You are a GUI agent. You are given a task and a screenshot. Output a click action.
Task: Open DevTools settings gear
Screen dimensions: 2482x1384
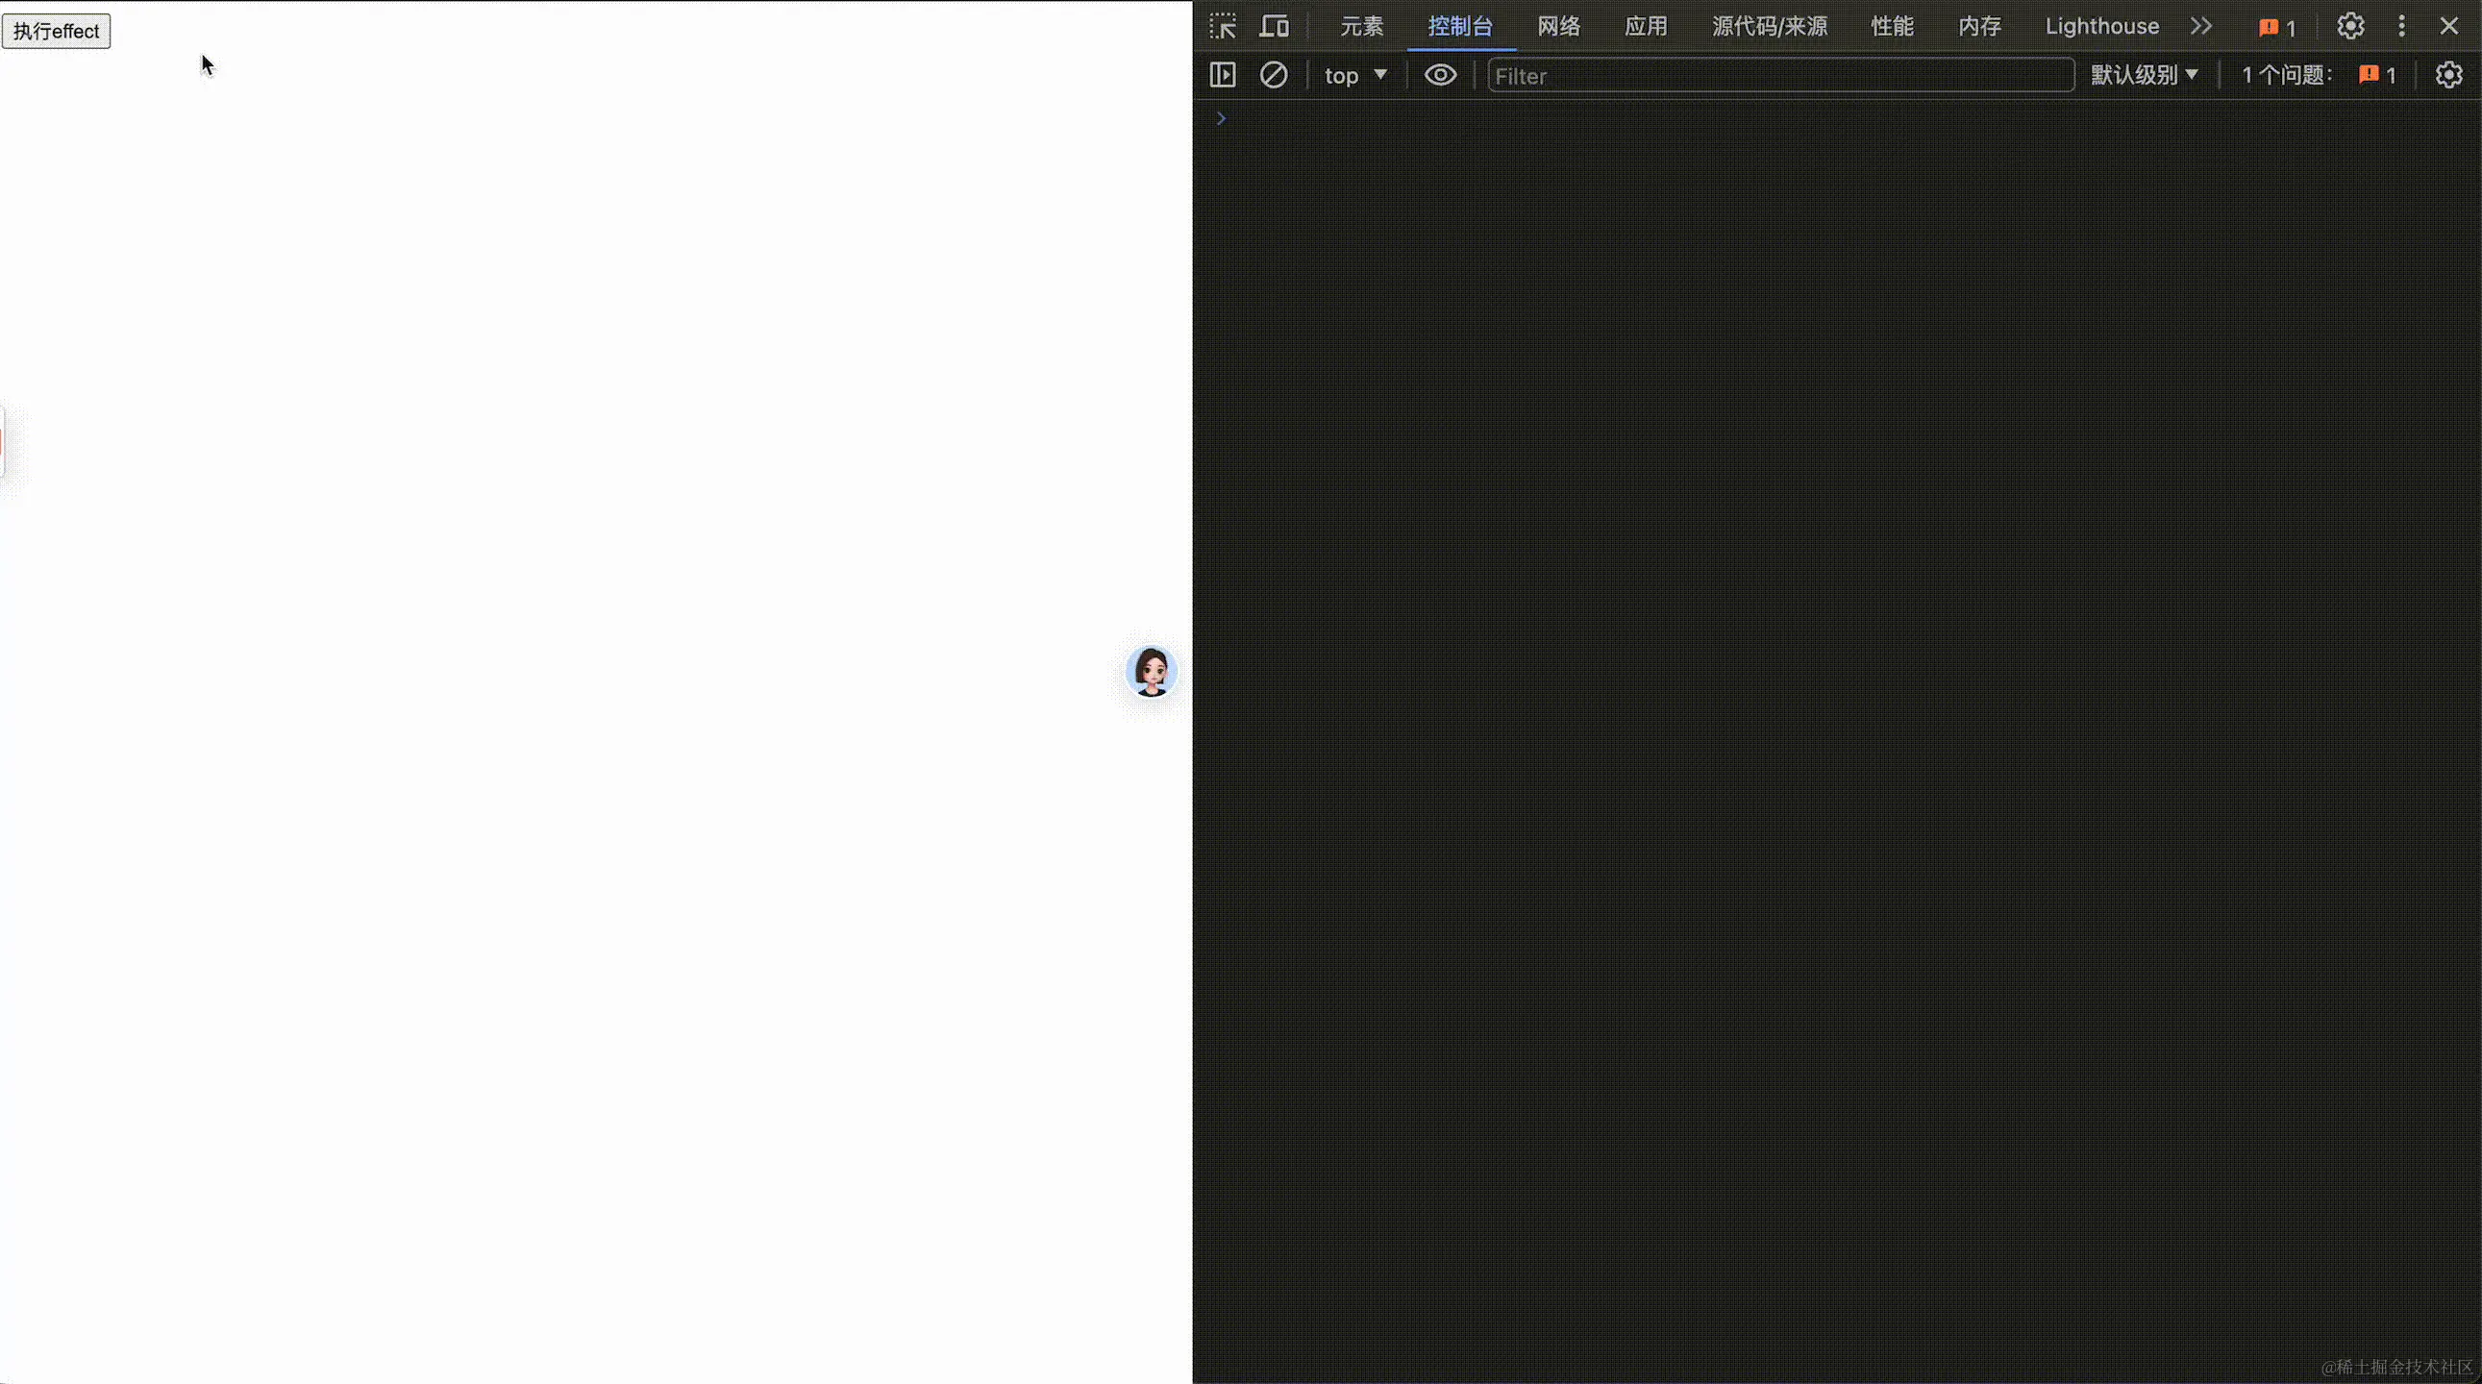coord(2350,26)
